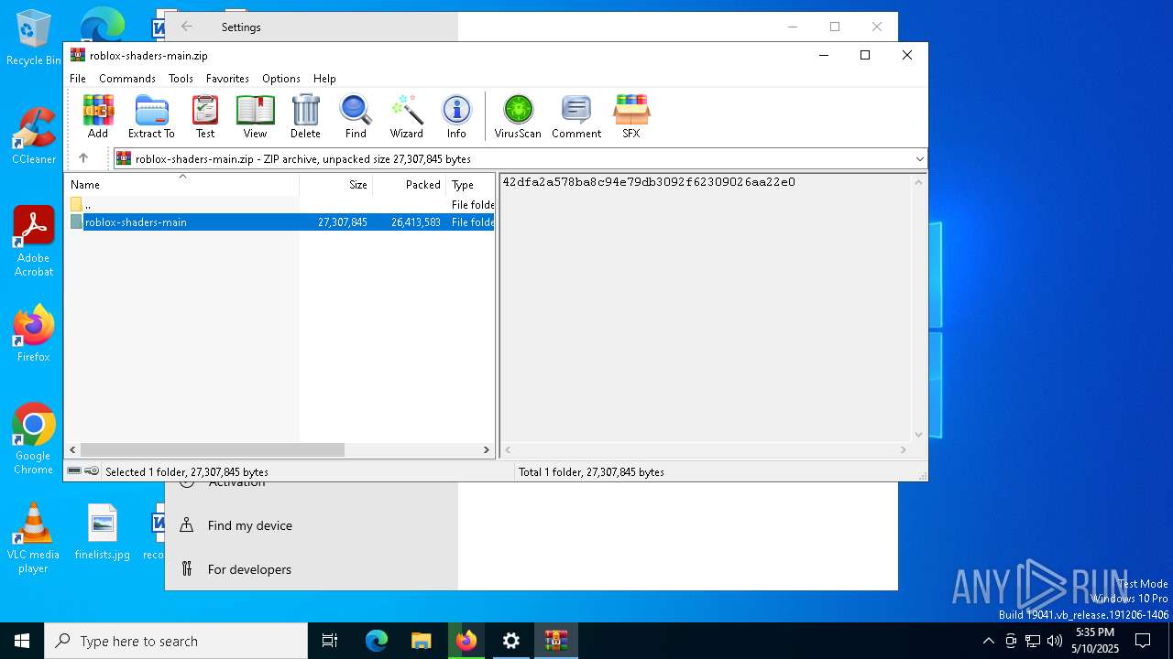Image resolution: width=1173 pixels, height=659 pixels.
Task: Select 'For developers' in Settings window
Action: [249, 569]
